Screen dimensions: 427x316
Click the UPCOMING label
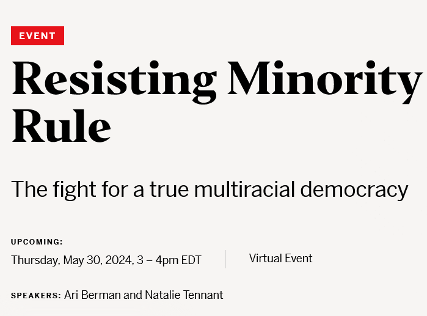(37, 242)
